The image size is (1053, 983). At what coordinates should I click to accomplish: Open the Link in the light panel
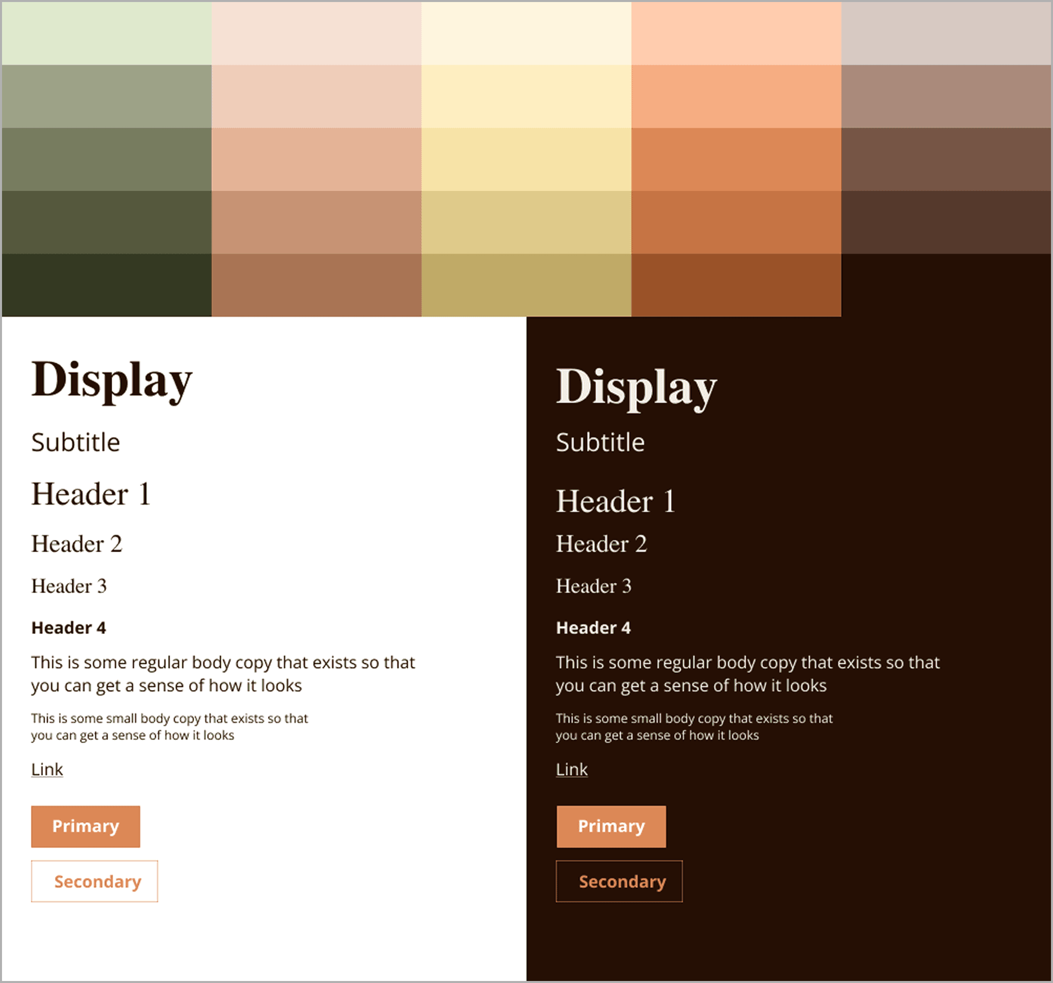(x=47, y=769)
